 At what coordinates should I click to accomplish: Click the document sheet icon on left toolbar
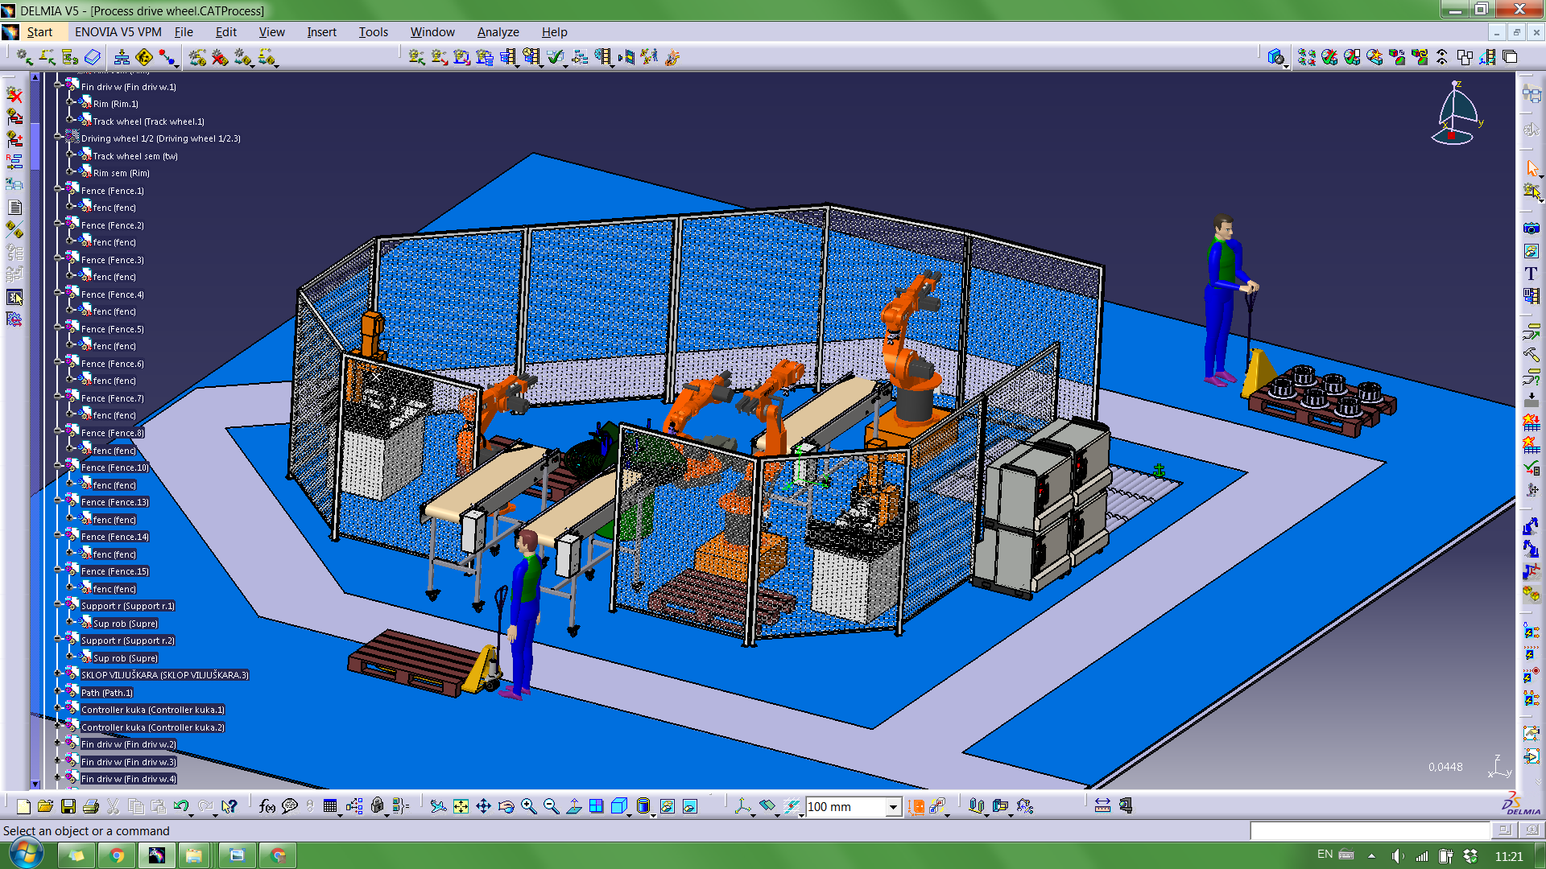pos(14,207)
